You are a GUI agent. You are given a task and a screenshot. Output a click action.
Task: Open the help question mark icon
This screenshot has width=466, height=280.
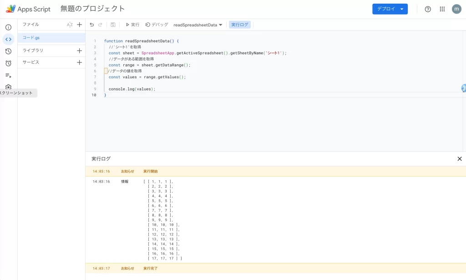point(428,9)
